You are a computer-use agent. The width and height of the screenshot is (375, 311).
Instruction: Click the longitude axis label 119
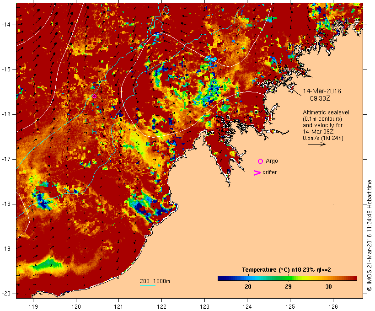pos(33,306)
